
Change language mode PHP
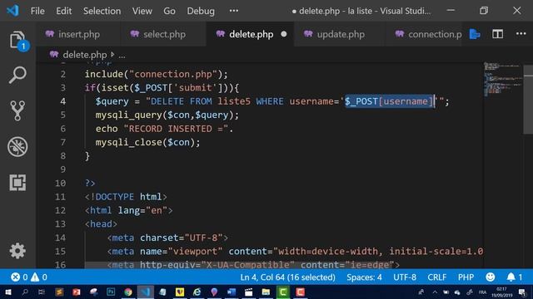466,277
